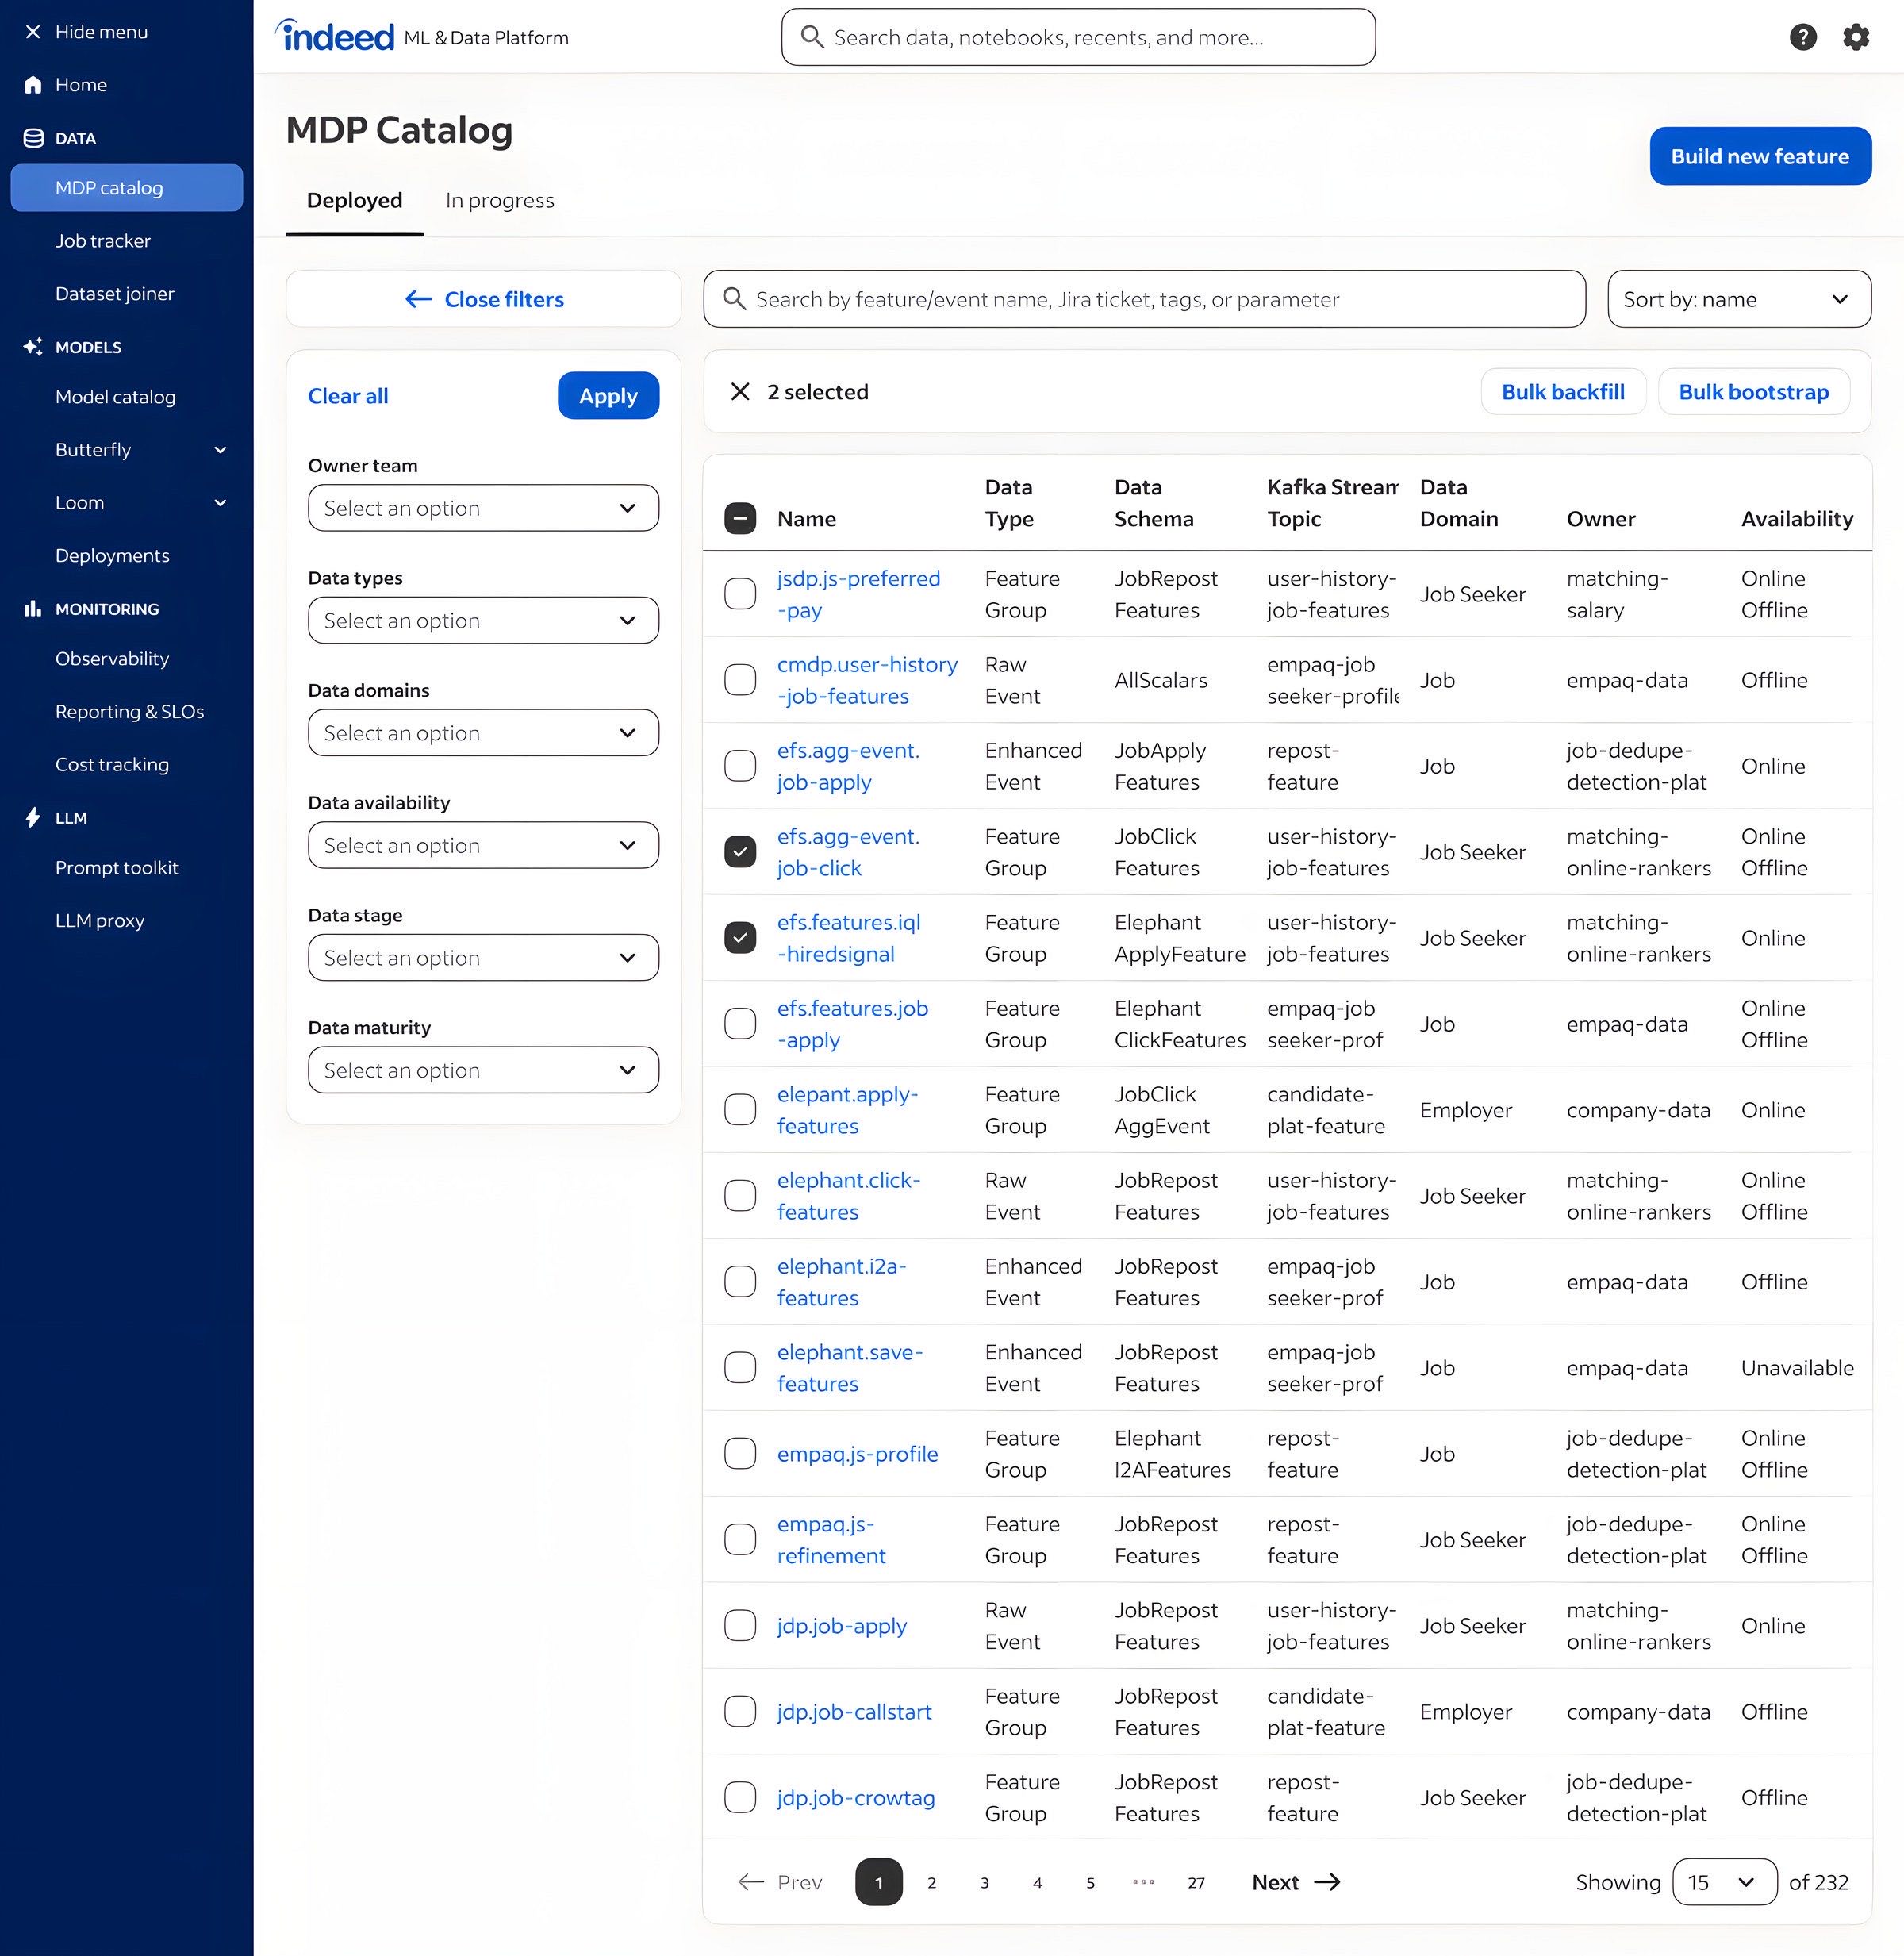Check the efs.agg-event.job-apply row checkbox
1904x1956 pixels.
pos(740,766)
